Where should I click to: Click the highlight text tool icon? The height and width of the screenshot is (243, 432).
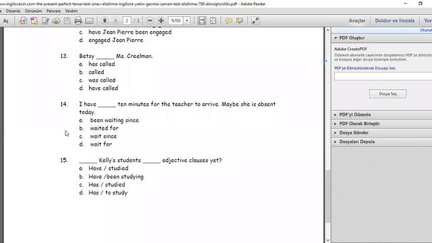(240, 21)
